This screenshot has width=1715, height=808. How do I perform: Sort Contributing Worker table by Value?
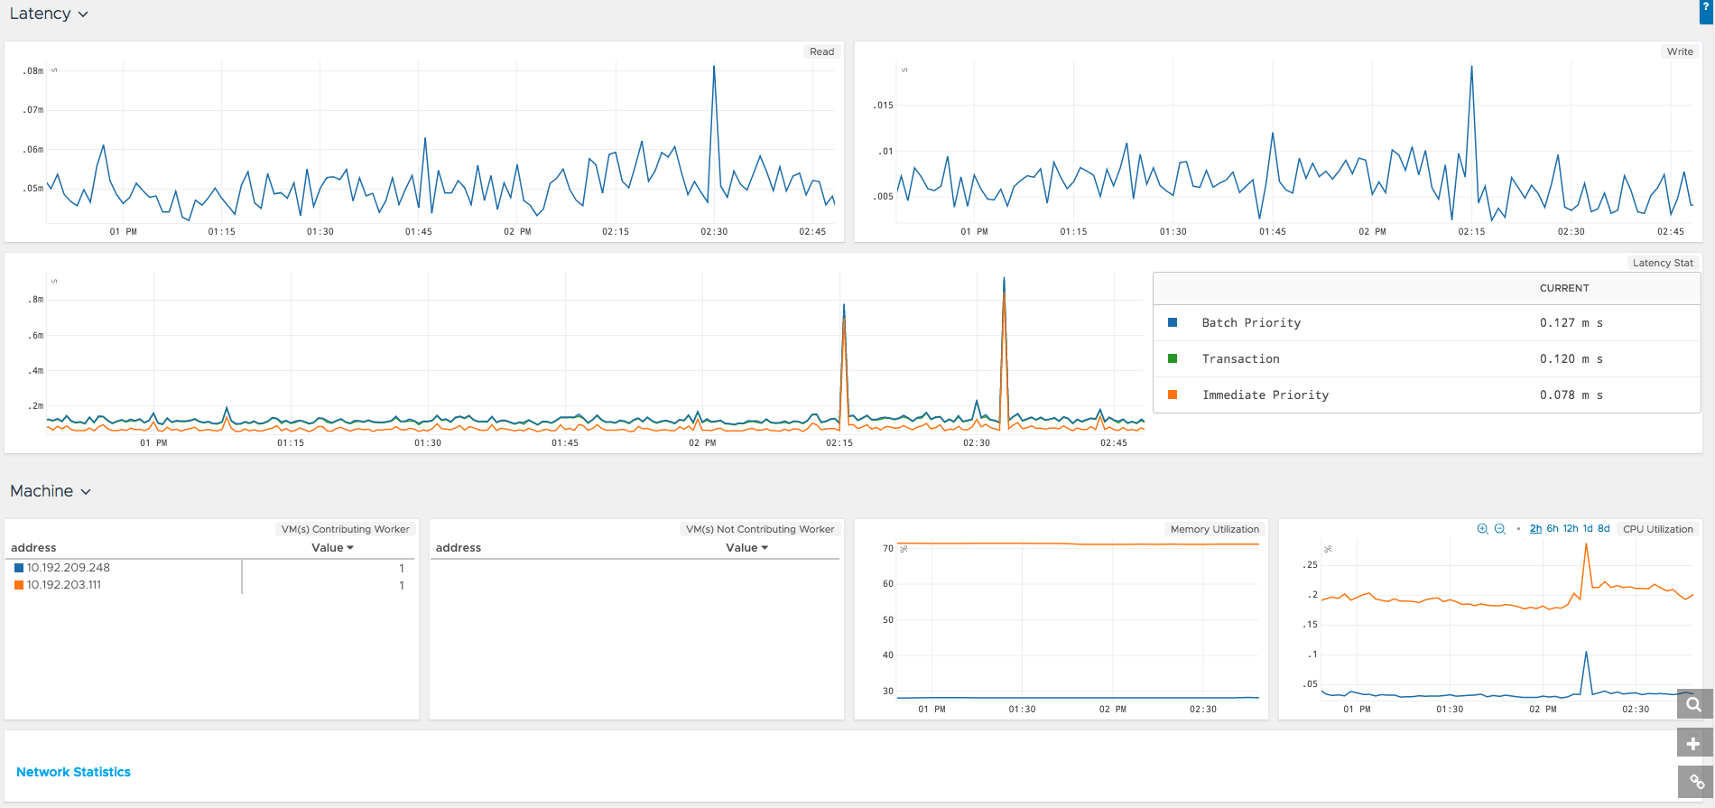[x=332, y=548]
